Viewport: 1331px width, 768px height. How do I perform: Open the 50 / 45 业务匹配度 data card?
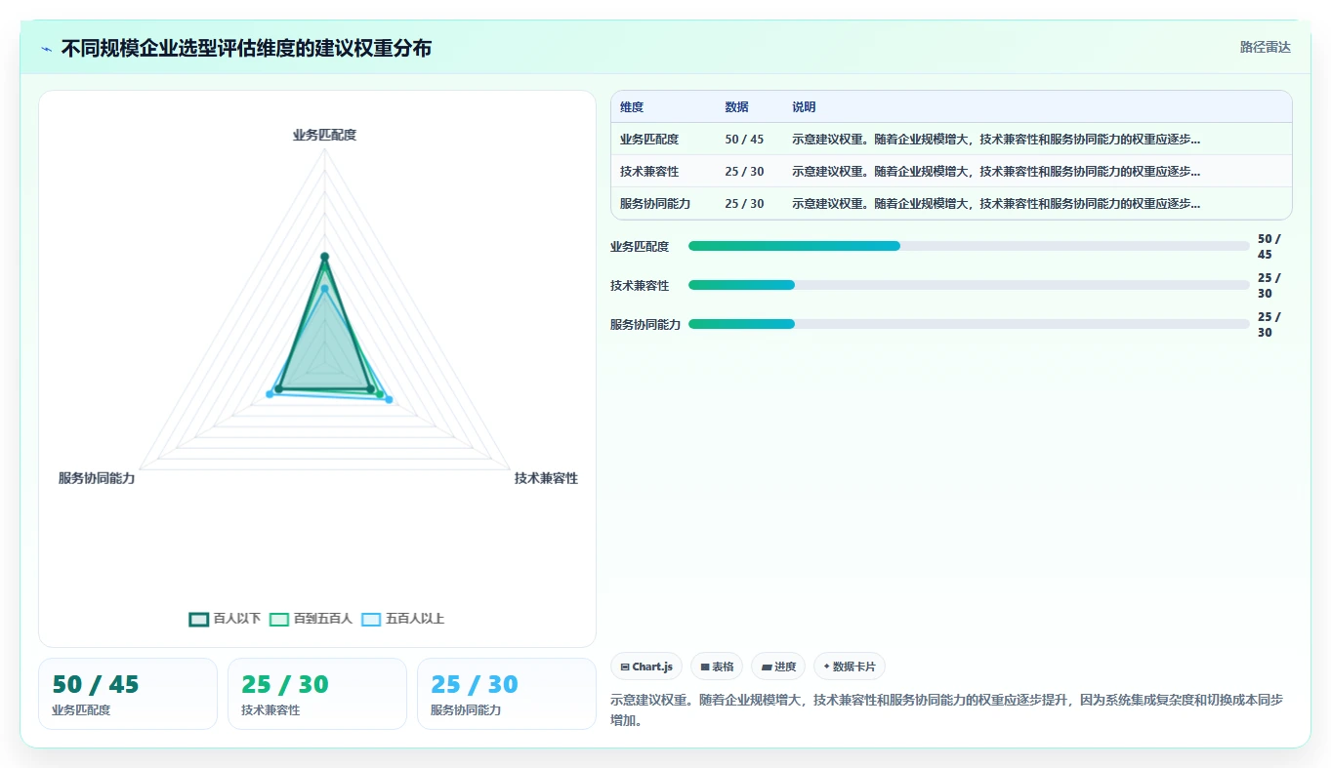click(128, 694)
